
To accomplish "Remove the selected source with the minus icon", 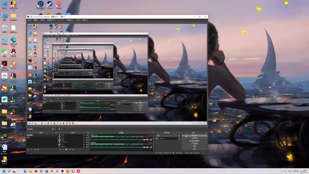I will pyautogui.click(x=63, y=150).
